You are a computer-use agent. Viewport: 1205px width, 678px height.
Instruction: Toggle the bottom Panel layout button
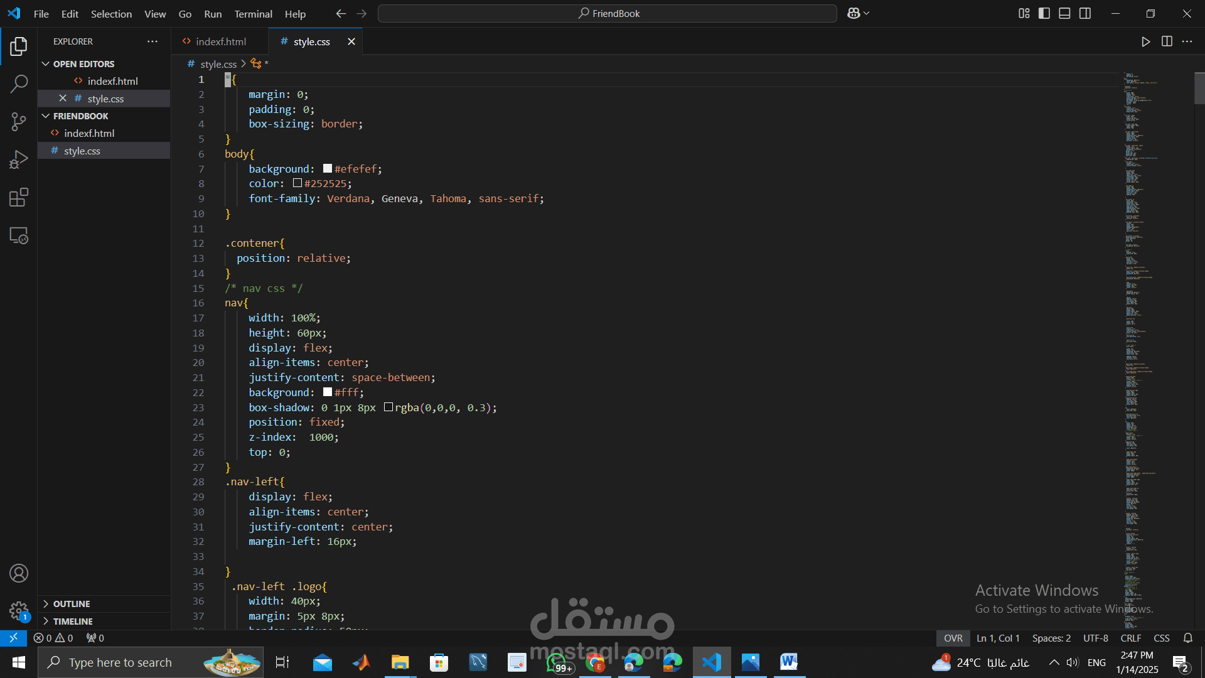(1064, 13)
